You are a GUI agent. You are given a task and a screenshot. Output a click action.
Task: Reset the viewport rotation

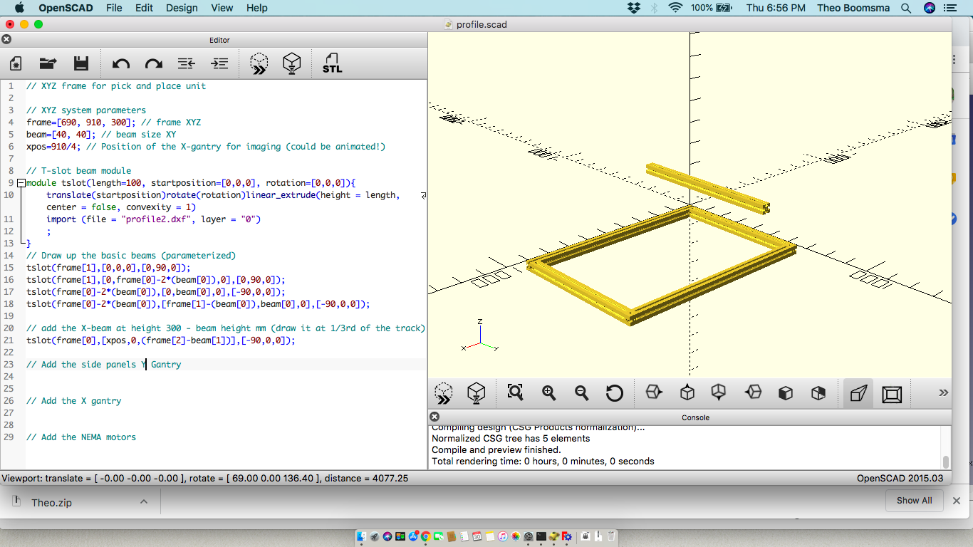pos(613,392)
